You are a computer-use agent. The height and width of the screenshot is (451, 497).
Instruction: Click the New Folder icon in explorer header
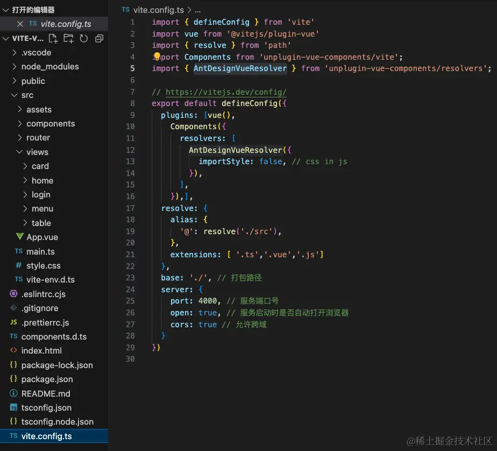[x=68, y=38]
